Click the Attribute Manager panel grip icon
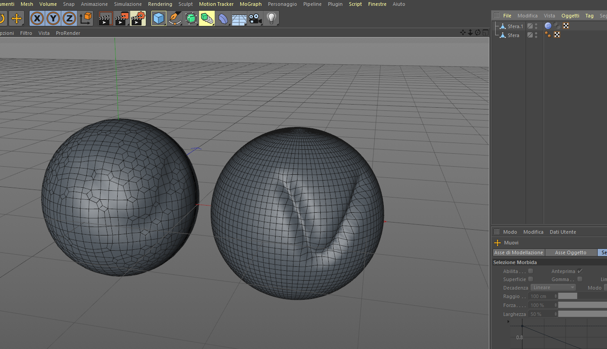 point(496,232)
